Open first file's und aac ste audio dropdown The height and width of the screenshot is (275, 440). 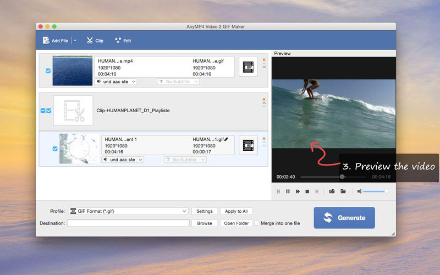point(116,81)
